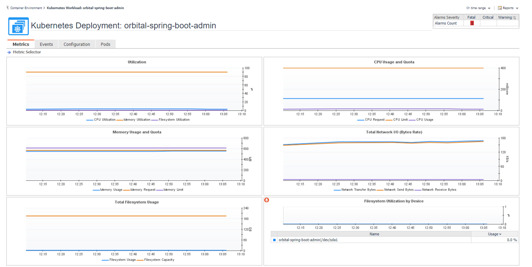532x267 pixels.
Task: Click the Utilization chart title
Action: click(x=137, y=62)
